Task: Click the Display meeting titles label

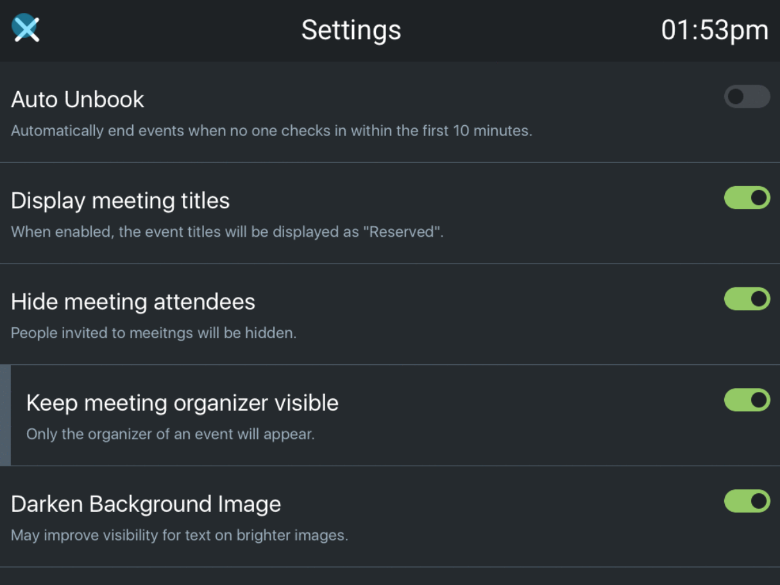Action: click(120, 201)
